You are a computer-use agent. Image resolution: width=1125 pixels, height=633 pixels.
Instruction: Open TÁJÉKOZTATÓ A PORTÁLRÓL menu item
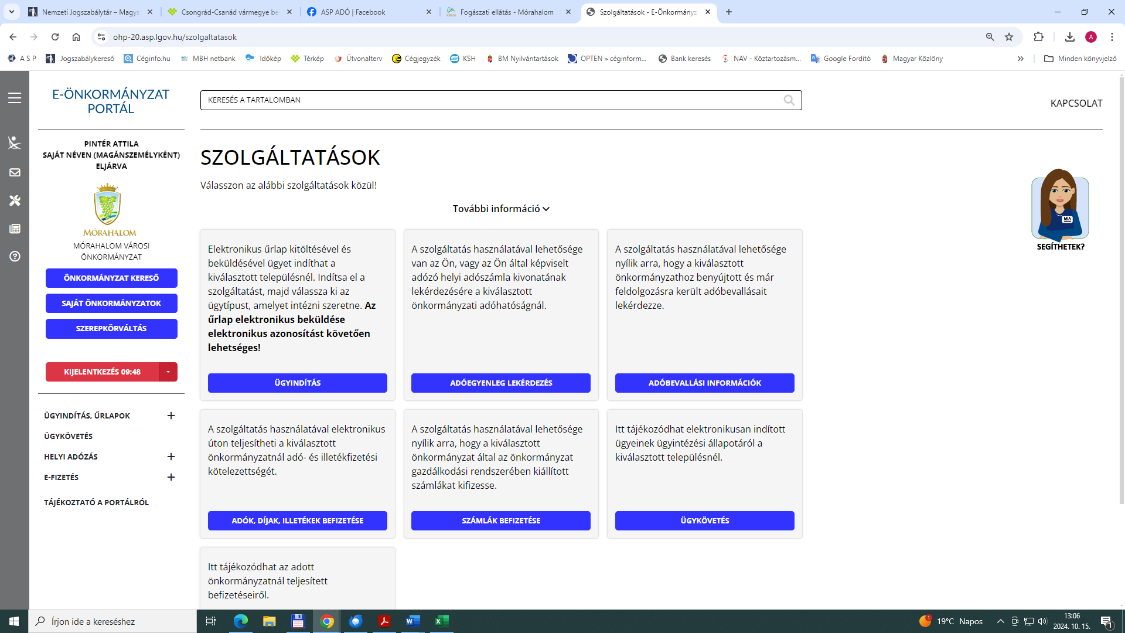coord(96,502)
